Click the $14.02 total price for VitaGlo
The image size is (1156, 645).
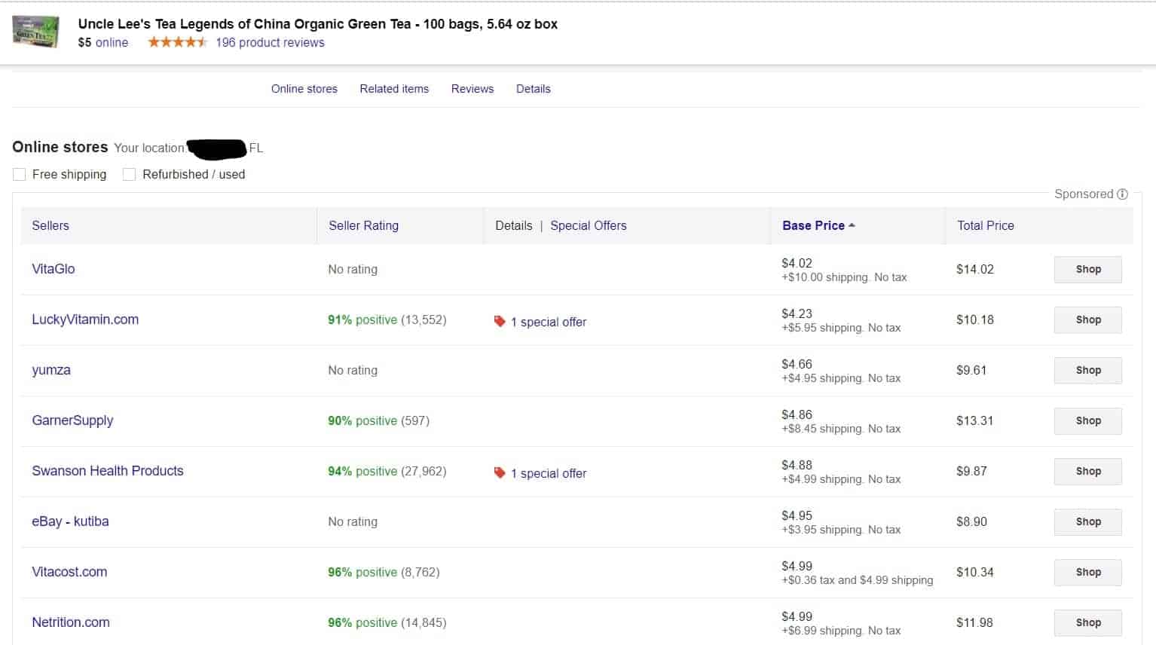pos(975,269)
